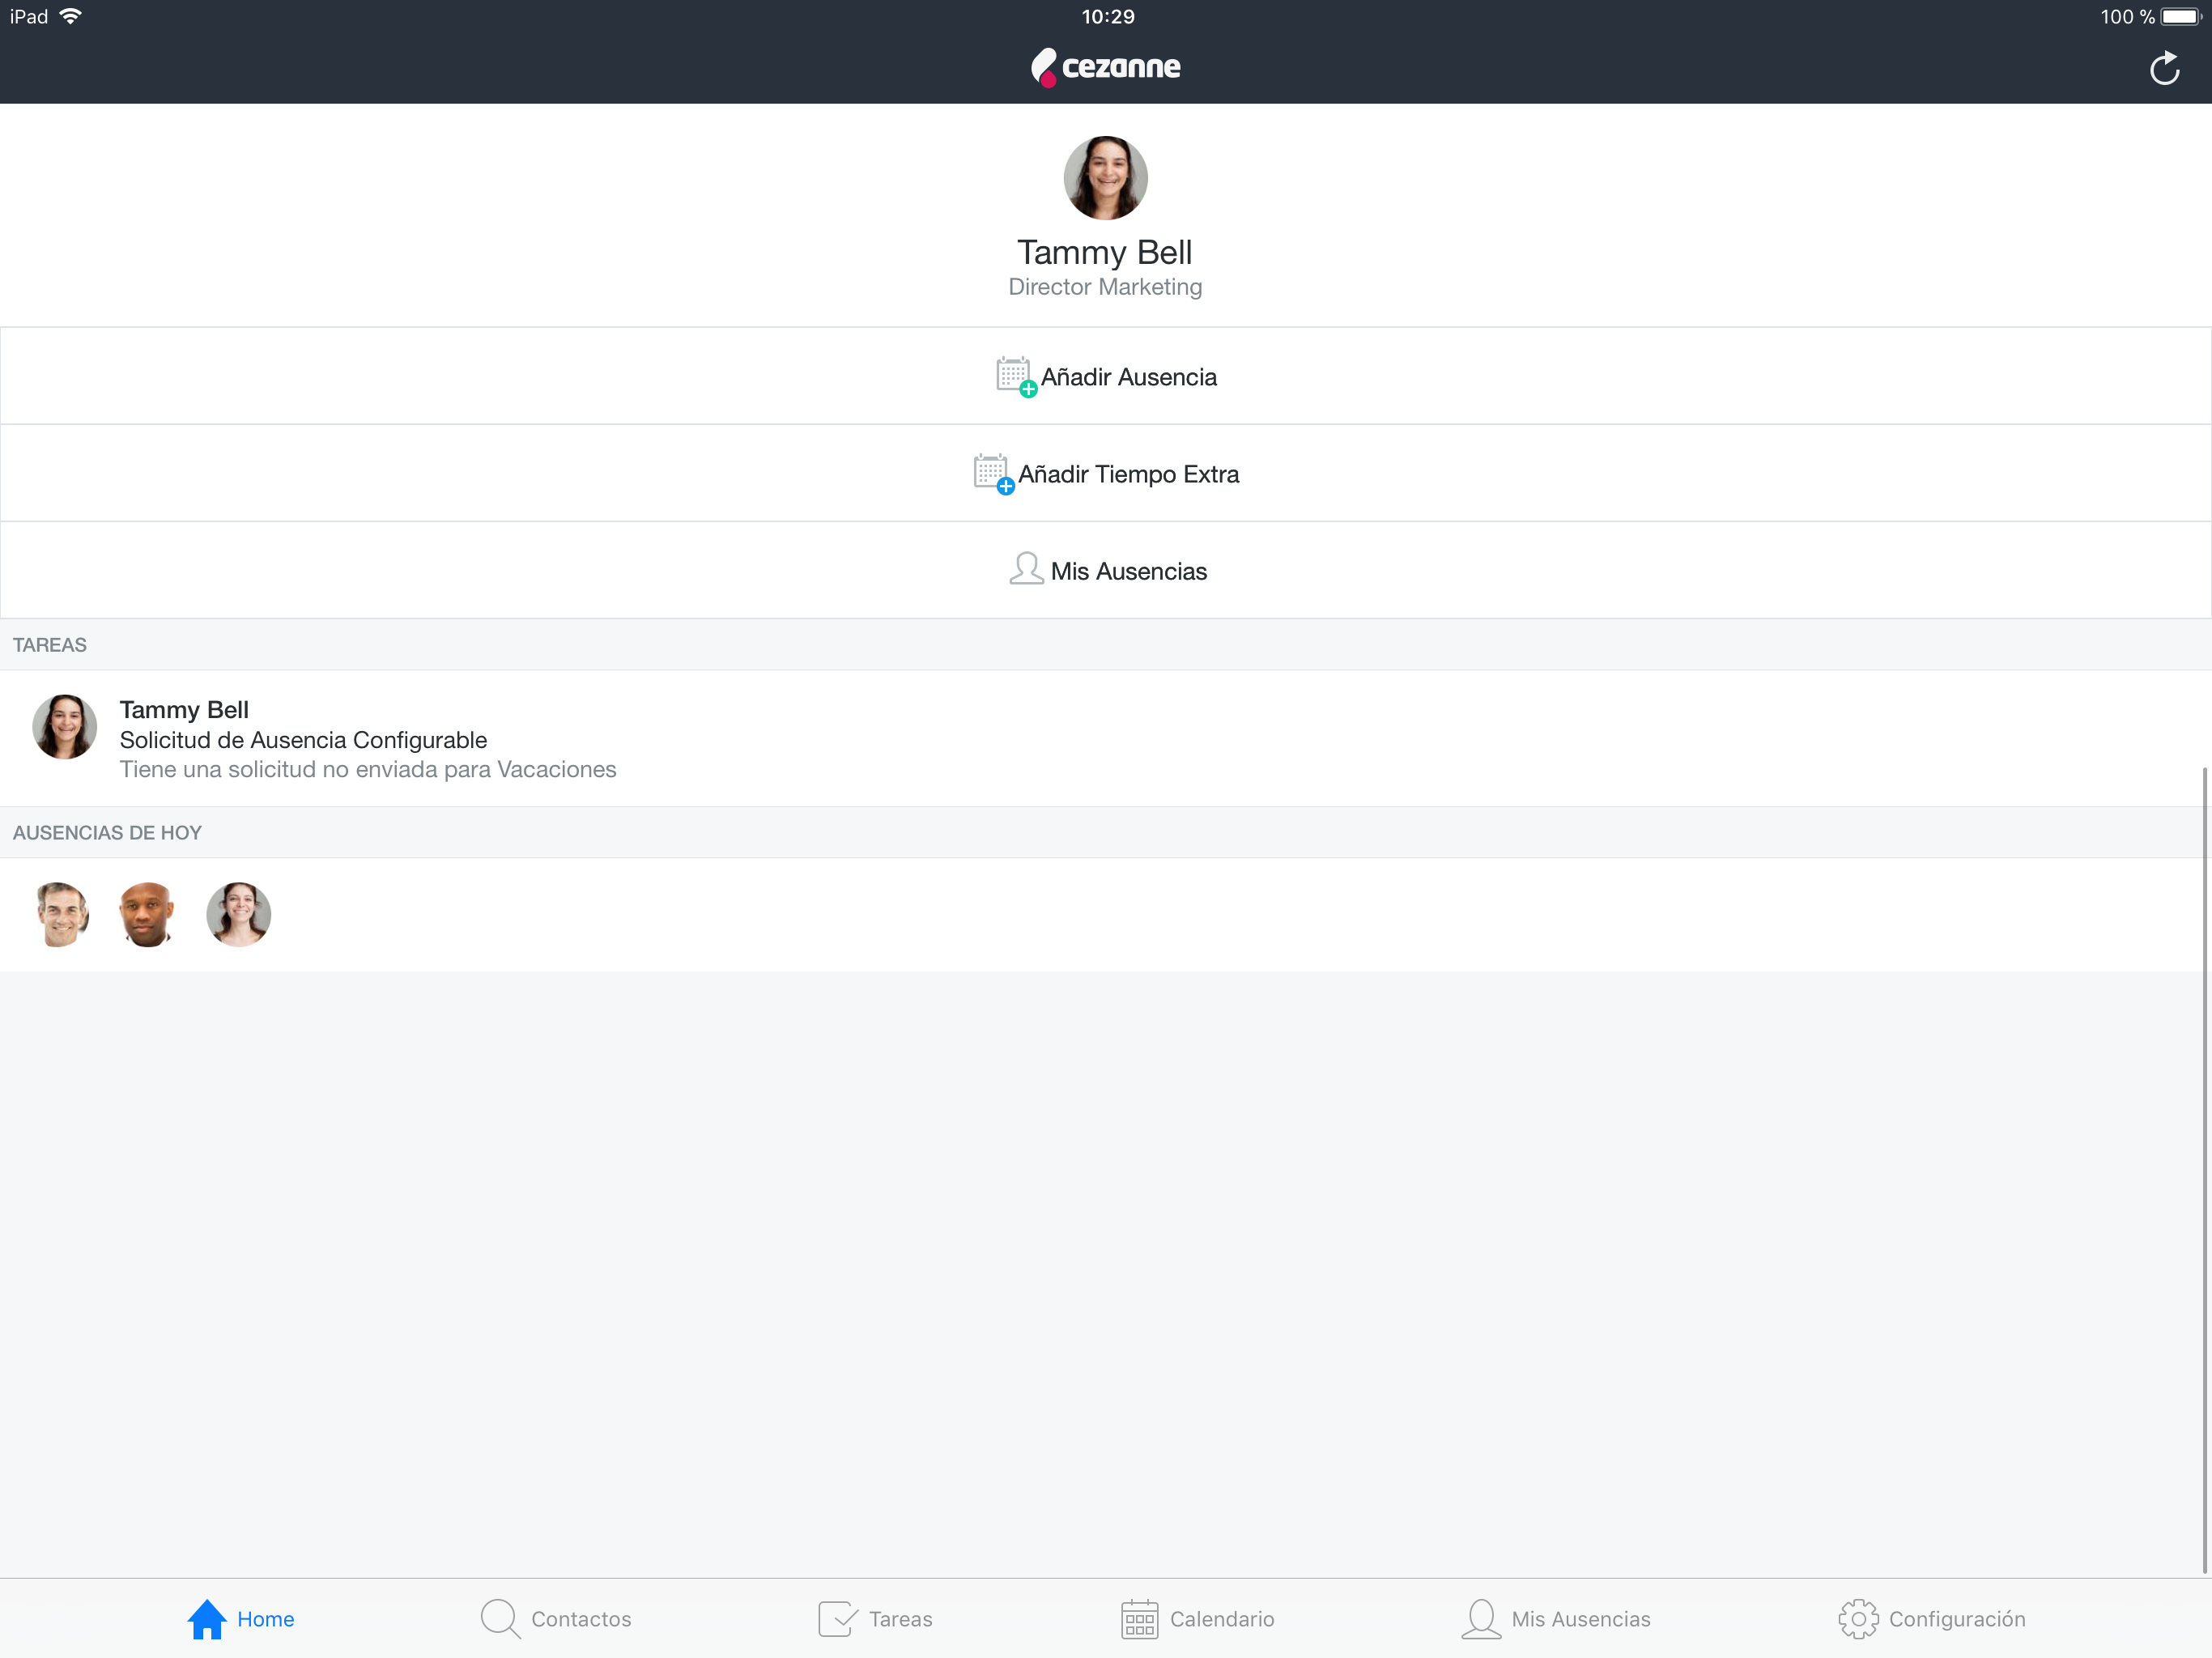Image resolution: width=2212 pixels, height=1658 pixels.
Task: Tap Tammy Bell avatar in Tareas section
Action: [x=65, y=727]
